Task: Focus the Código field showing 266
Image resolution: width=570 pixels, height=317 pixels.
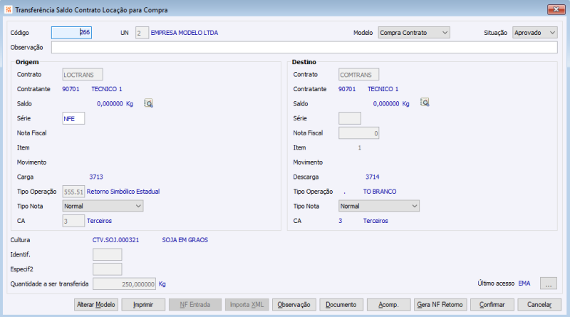Action: pyautogui.click(x=72, y=32)
